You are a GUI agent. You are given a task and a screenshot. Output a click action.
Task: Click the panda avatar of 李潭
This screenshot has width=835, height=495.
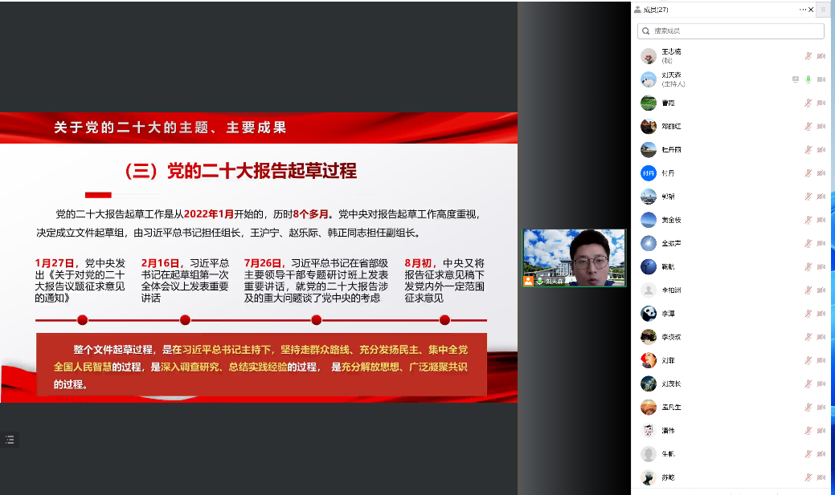click(x=649, y=314)
